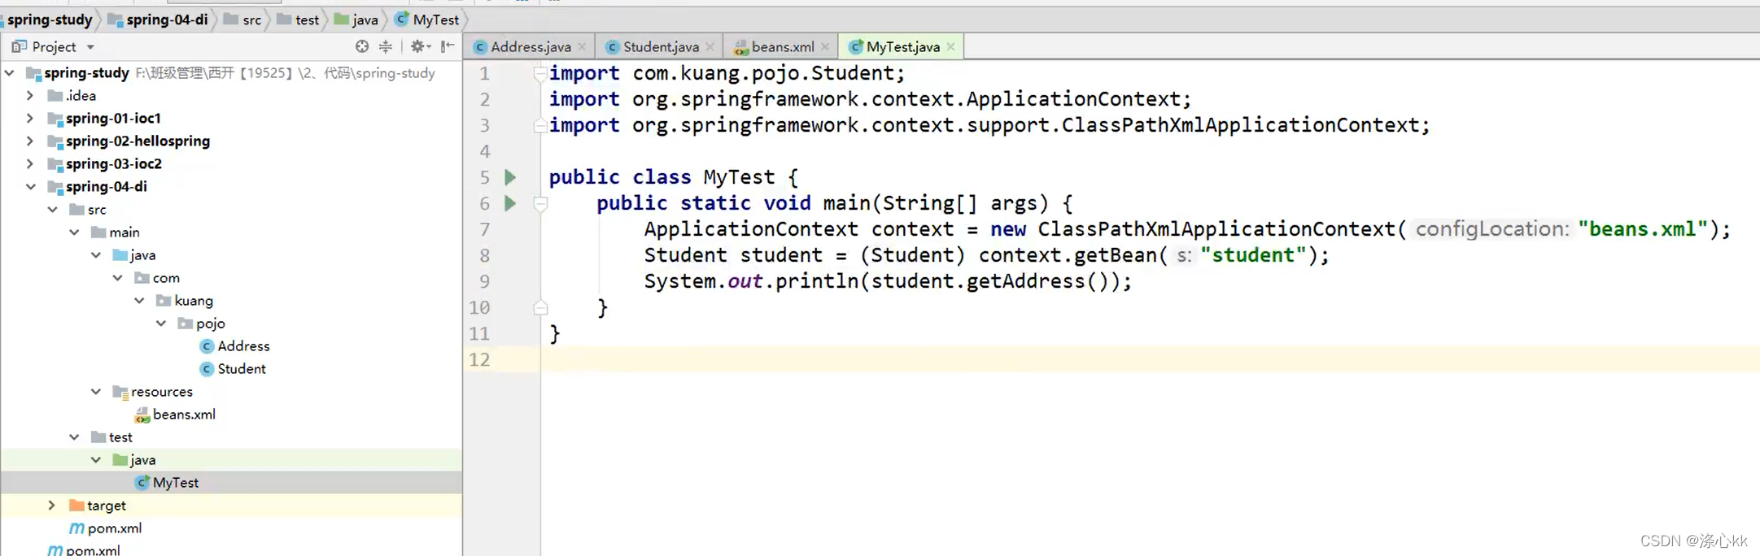1760x556 pixels.
Task: Fold the import block on line 1
Action: (x=539, y=73)
